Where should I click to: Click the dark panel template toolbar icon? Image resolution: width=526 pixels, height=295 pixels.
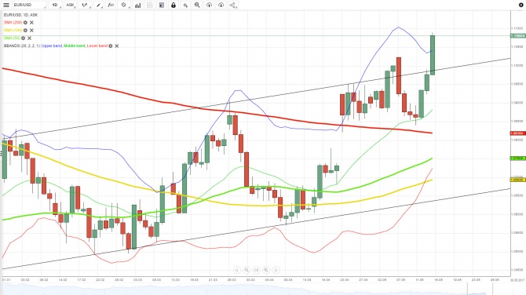(x=162, y=5)
